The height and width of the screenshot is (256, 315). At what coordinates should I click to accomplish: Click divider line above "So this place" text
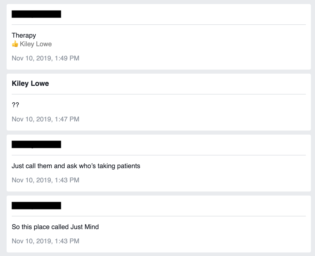[159, 216]
